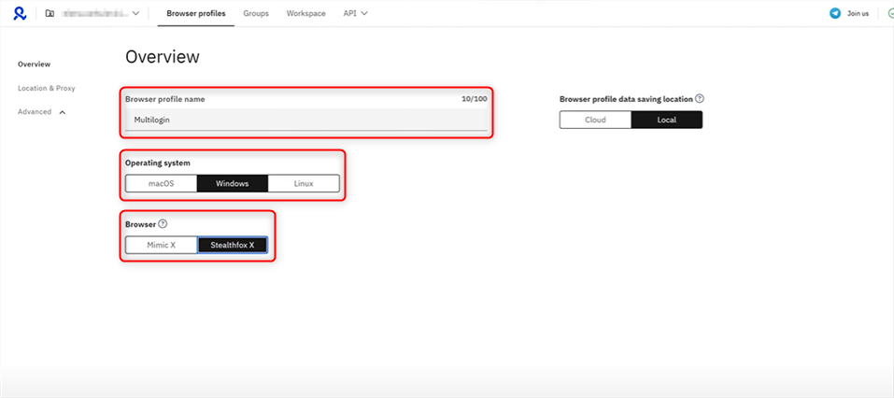This screenshot has width=894, height=398.
Task: Set saving location to Local
Action: 666,120
